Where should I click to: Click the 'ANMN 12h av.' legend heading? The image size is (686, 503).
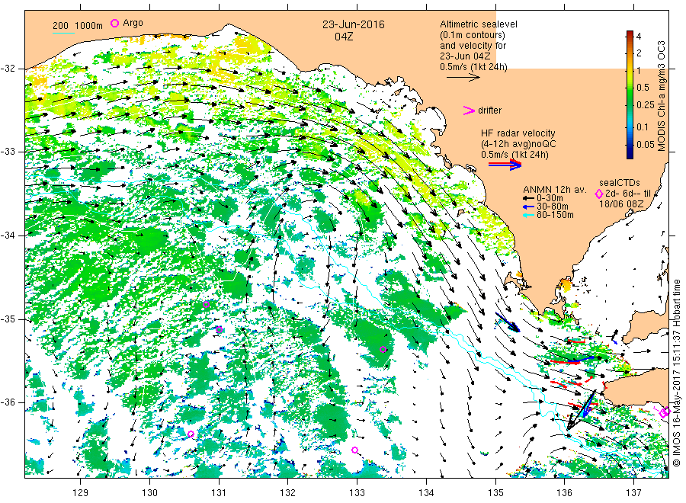(555, 190)
